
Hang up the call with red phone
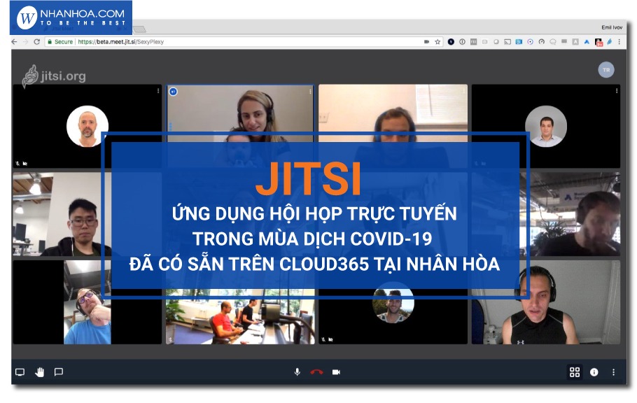click(x=316, y=372)
